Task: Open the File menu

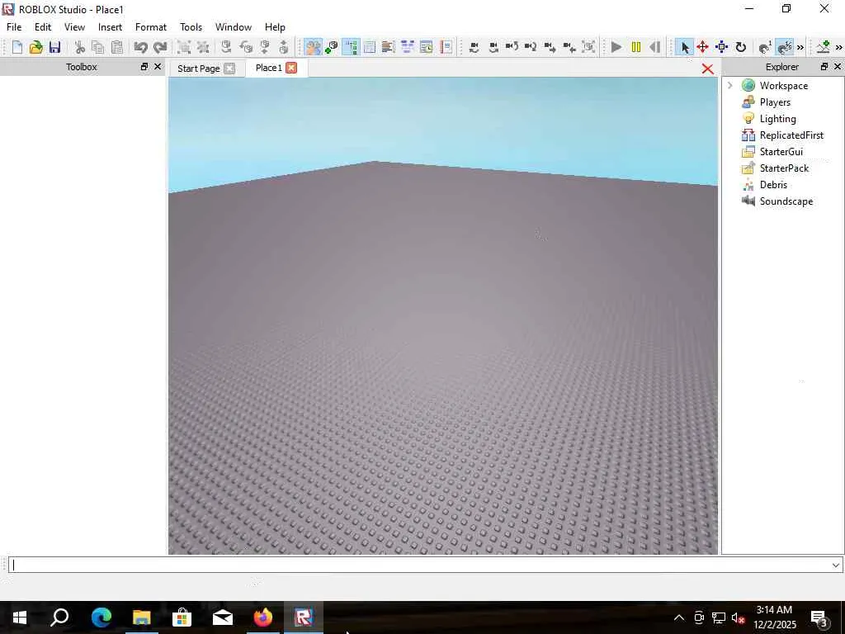Action: tap(14, 27)
